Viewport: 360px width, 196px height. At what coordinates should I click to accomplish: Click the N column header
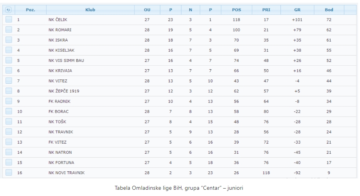(x=190, y=10)
